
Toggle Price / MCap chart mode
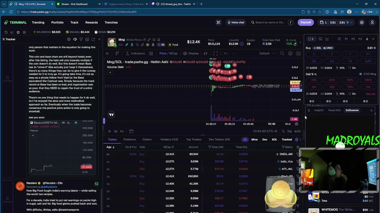[169, 54]
